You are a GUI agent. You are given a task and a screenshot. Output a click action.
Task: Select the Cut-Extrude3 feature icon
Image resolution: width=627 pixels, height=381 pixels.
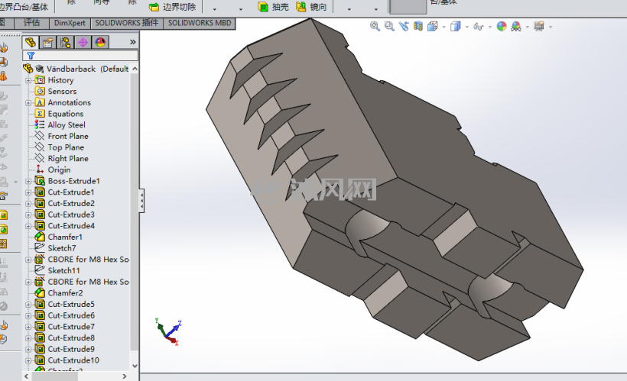[x=40, y=215]
